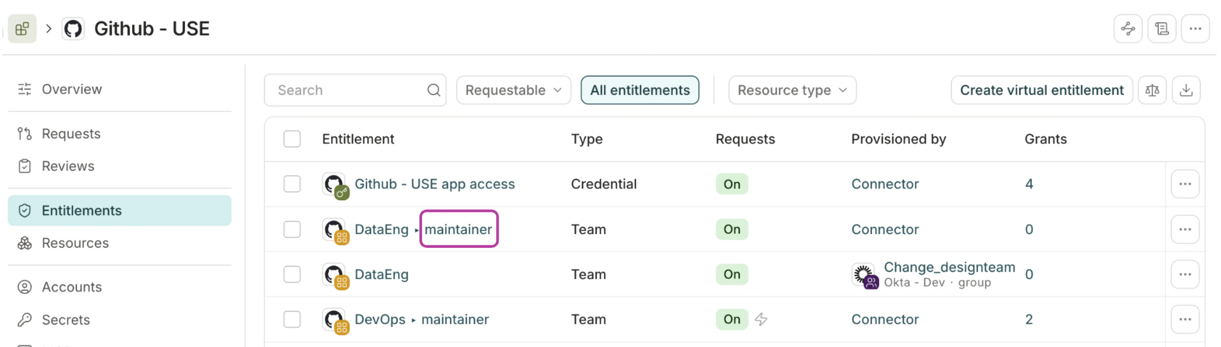The width and height of the screenshot is (1221, 347).
Task: Open the Requestable dropdown filter
Action: (x=514, y=90)
